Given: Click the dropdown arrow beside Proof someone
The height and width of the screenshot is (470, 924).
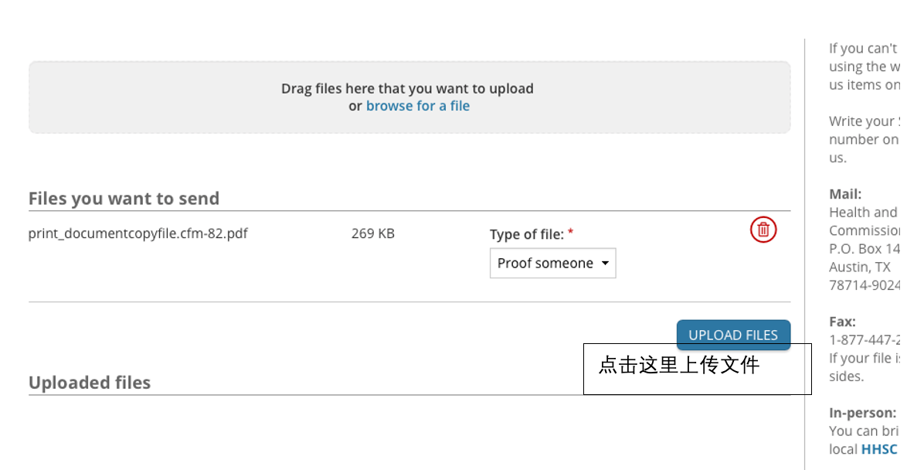Looking at the screenshot, I should point(605,263).
